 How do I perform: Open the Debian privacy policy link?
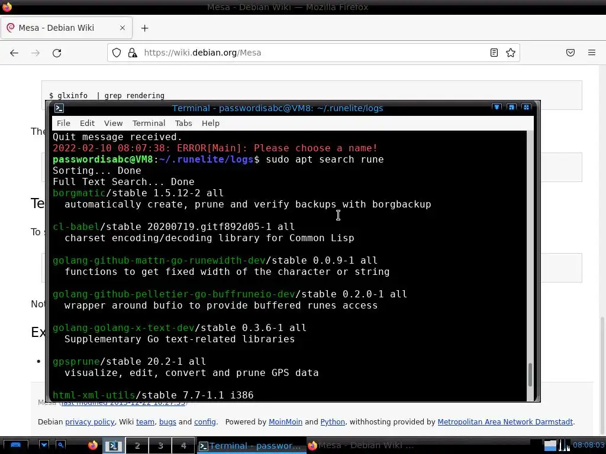tap(90, 422)
